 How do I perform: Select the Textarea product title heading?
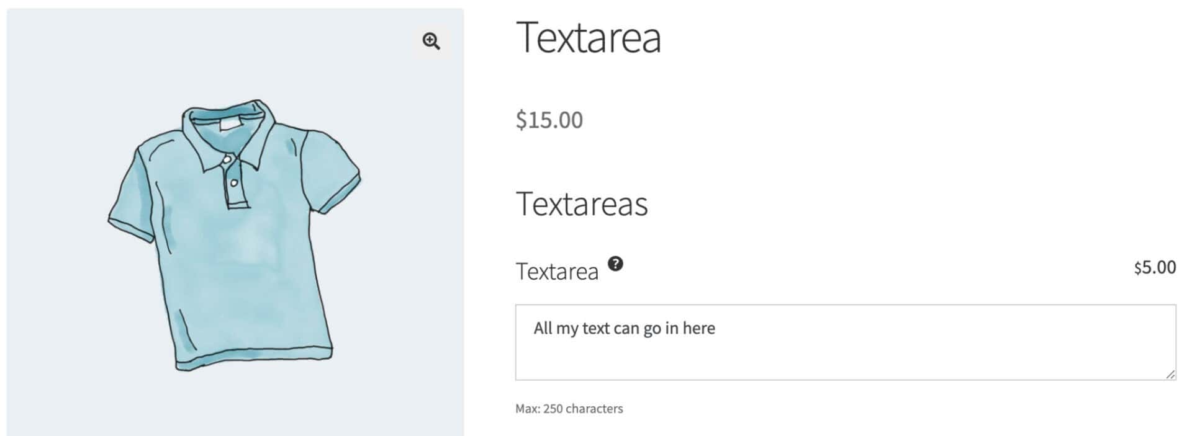[590, 37]
